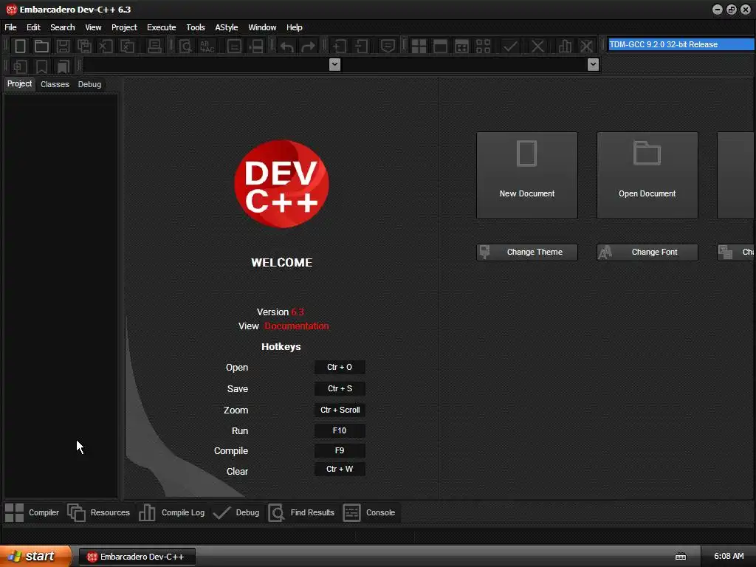
Task: Click the Toggle Comment toolbar icon
Action: tap(388, 47)
